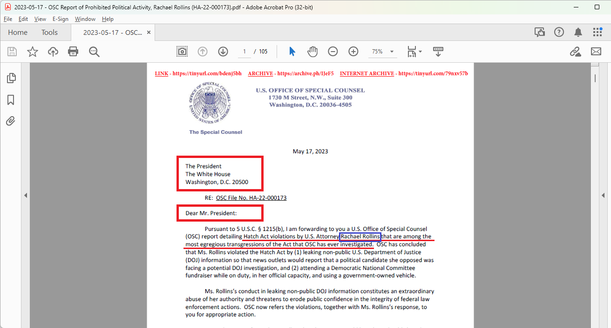
Task: View notifications with the bell icon
Action: (578, 32)
